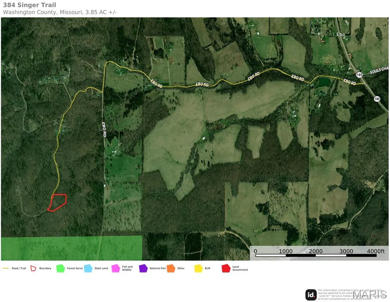Click the dashed Road / Trail legend icon

[5, 268]
